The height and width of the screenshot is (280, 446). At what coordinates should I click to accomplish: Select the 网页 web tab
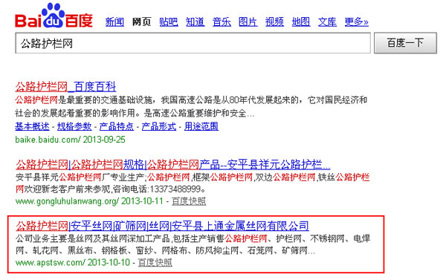[141, 22]
